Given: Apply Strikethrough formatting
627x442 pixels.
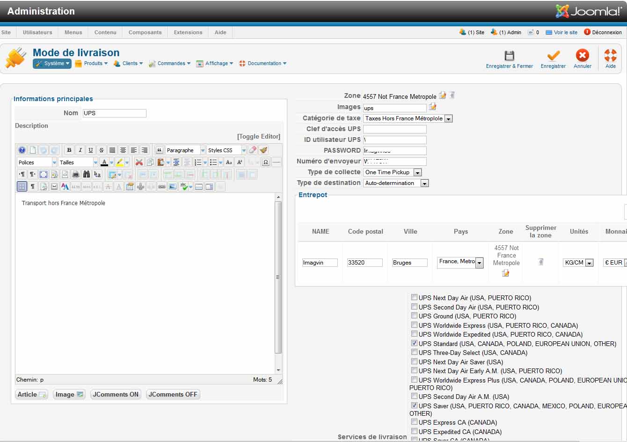Looking at the screenshot, I should point(102,150).
